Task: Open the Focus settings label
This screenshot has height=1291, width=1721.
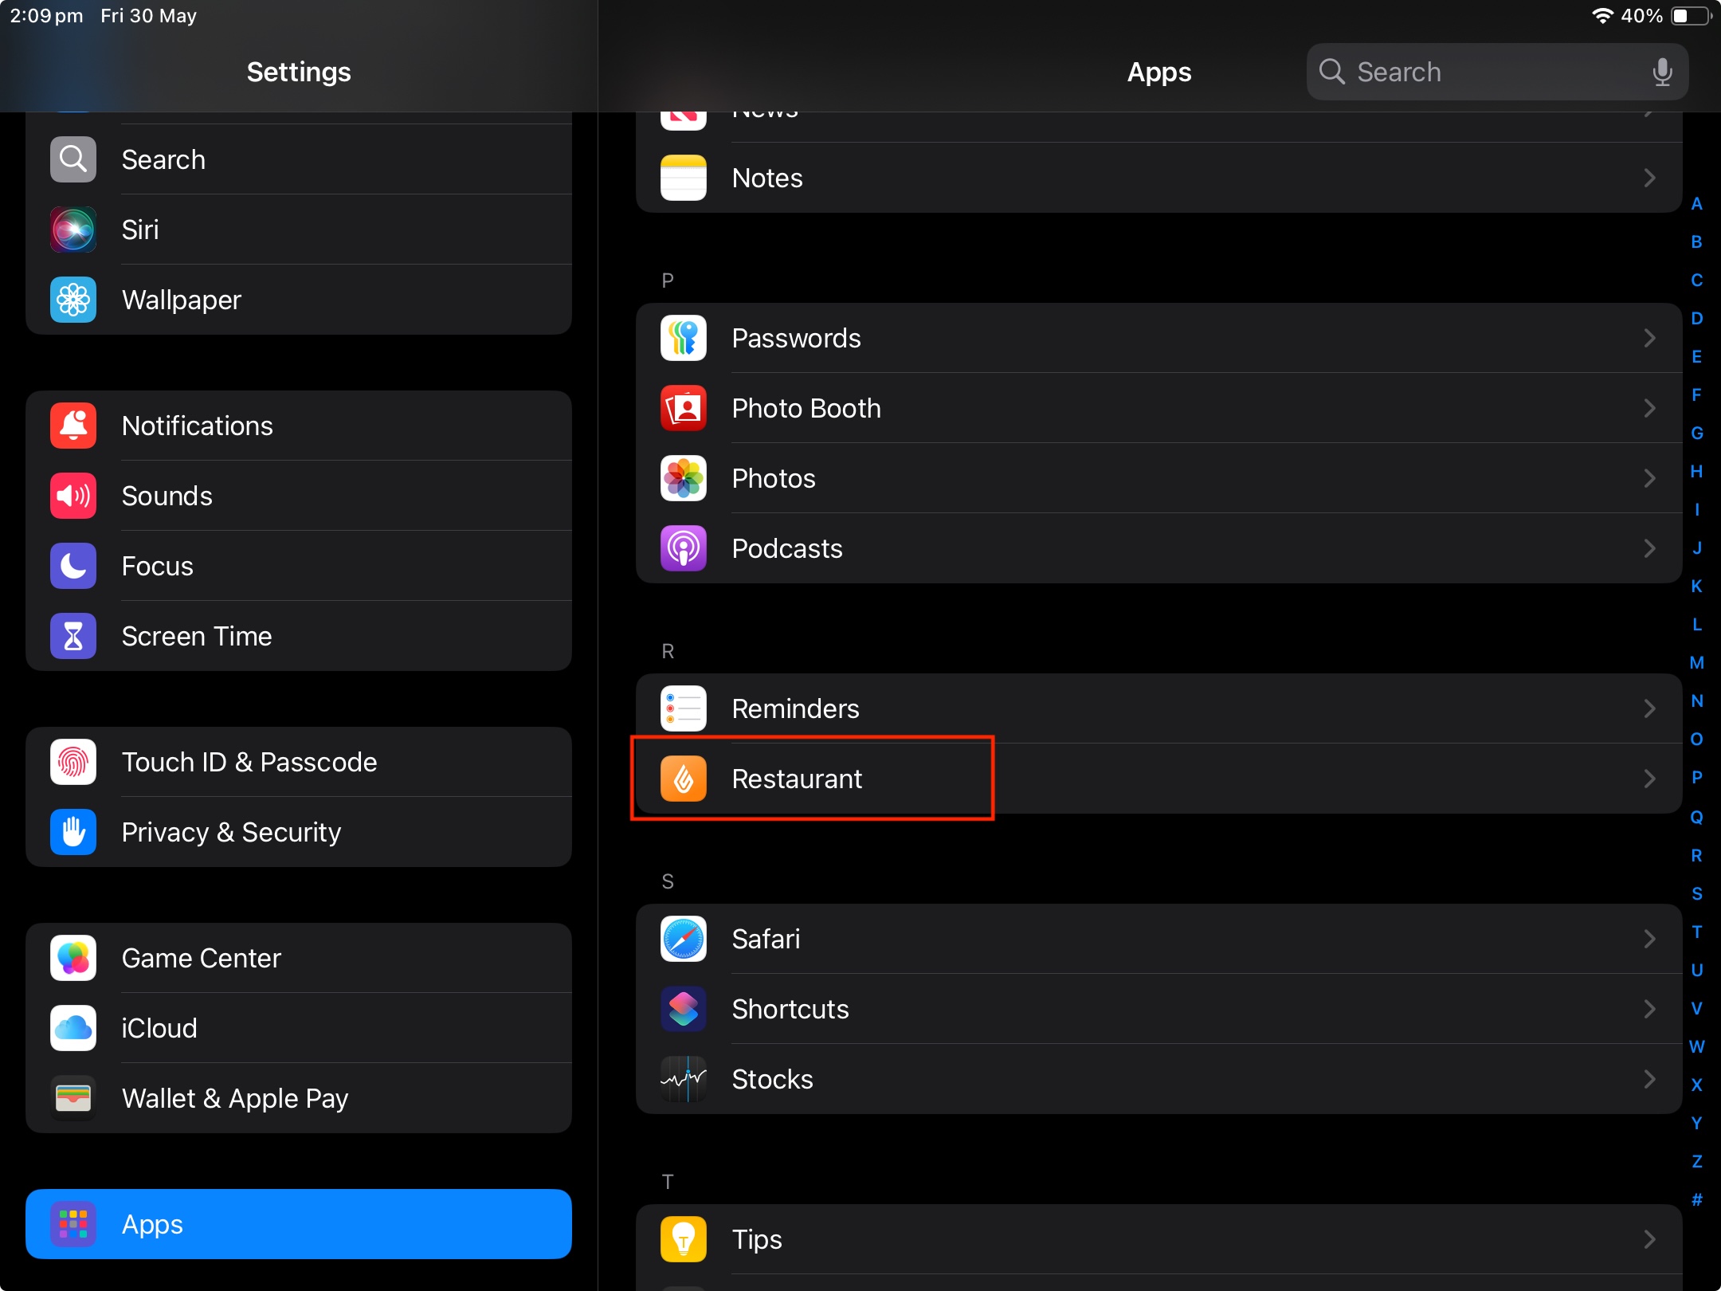Action: pyautogui.click(x=158, y=566)
